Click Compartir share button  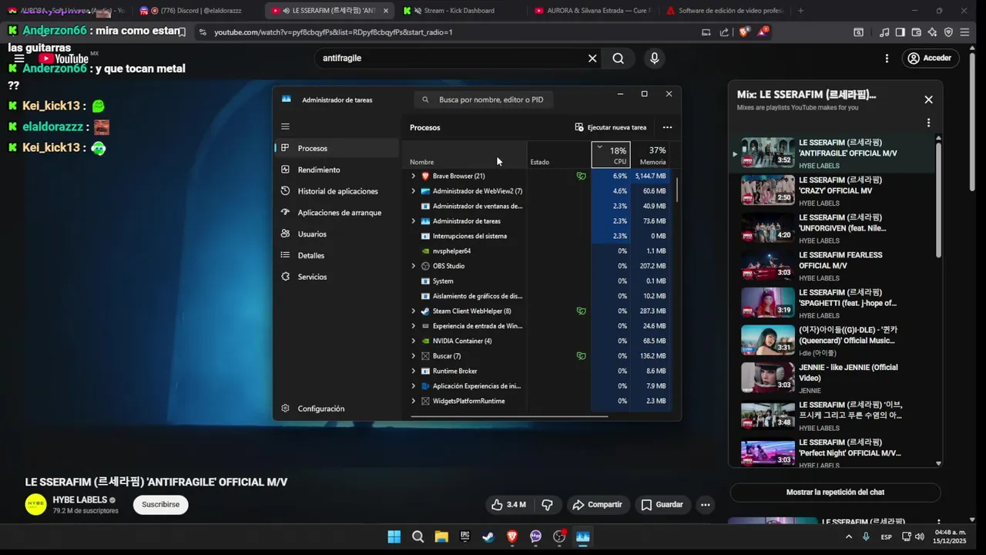(597, 505)
